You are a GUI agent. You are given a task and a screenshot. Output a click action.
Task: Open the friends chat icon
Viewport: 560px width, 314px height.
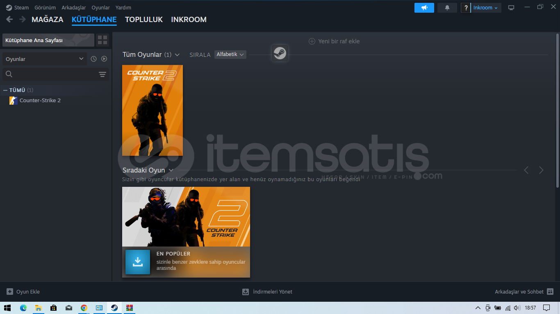pyautogui.click(x=550, y=292)
